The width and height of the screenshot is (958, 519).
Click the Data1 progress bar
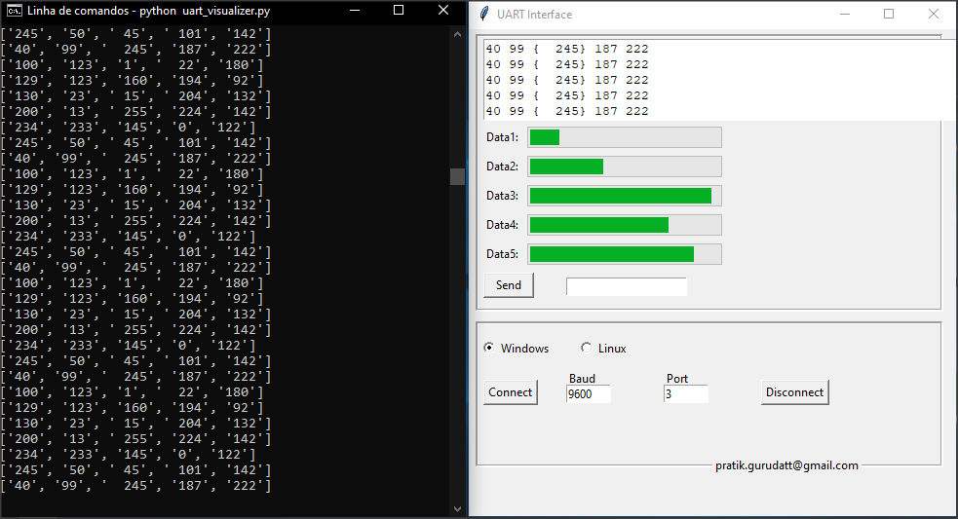625,137
